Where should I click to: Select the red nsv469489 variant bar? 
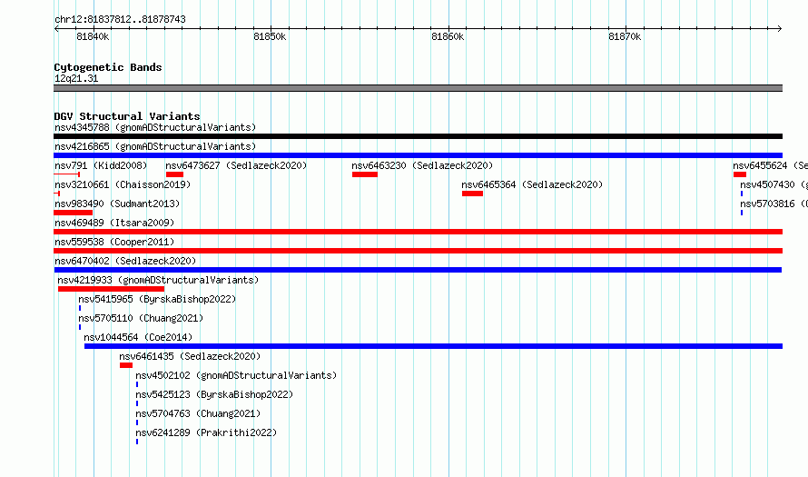418,232
